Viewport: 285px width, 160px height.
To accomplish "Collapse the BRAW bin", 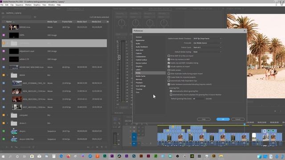I will [8, 75].
